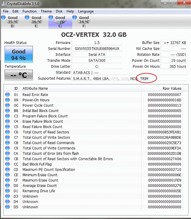191x219 pixels.
Task: Click status icon for Remaining Drive Life
Action: [x=7, y=191]
